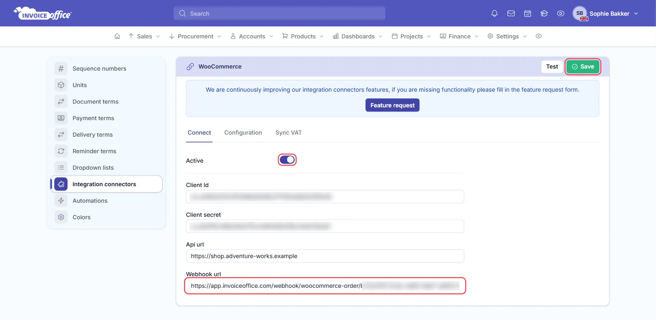Click the Api url input field
656x320 pixels.
click(325, 256)
